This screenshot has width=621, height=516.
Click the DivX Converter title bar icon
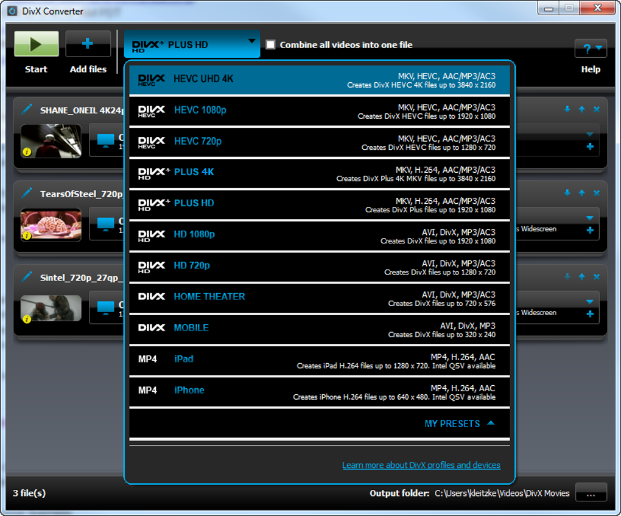click(12, 11)
